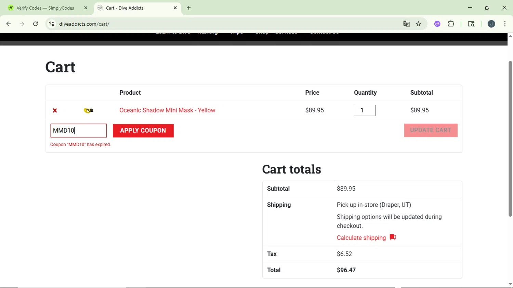This screenshot has height=288, width=513.
Task: Go back to the previous page
Action: point(9,24)
